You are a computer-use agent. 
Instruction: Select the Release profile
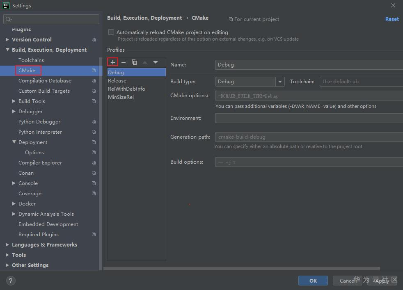point(117,81)
